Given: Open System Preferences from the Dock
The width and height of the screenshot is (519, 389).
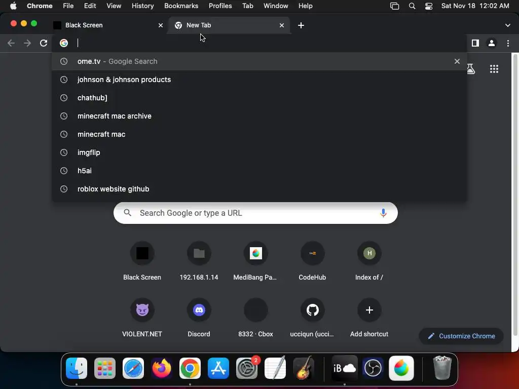Looking at the screenshot, I should [x=247, y=368].
